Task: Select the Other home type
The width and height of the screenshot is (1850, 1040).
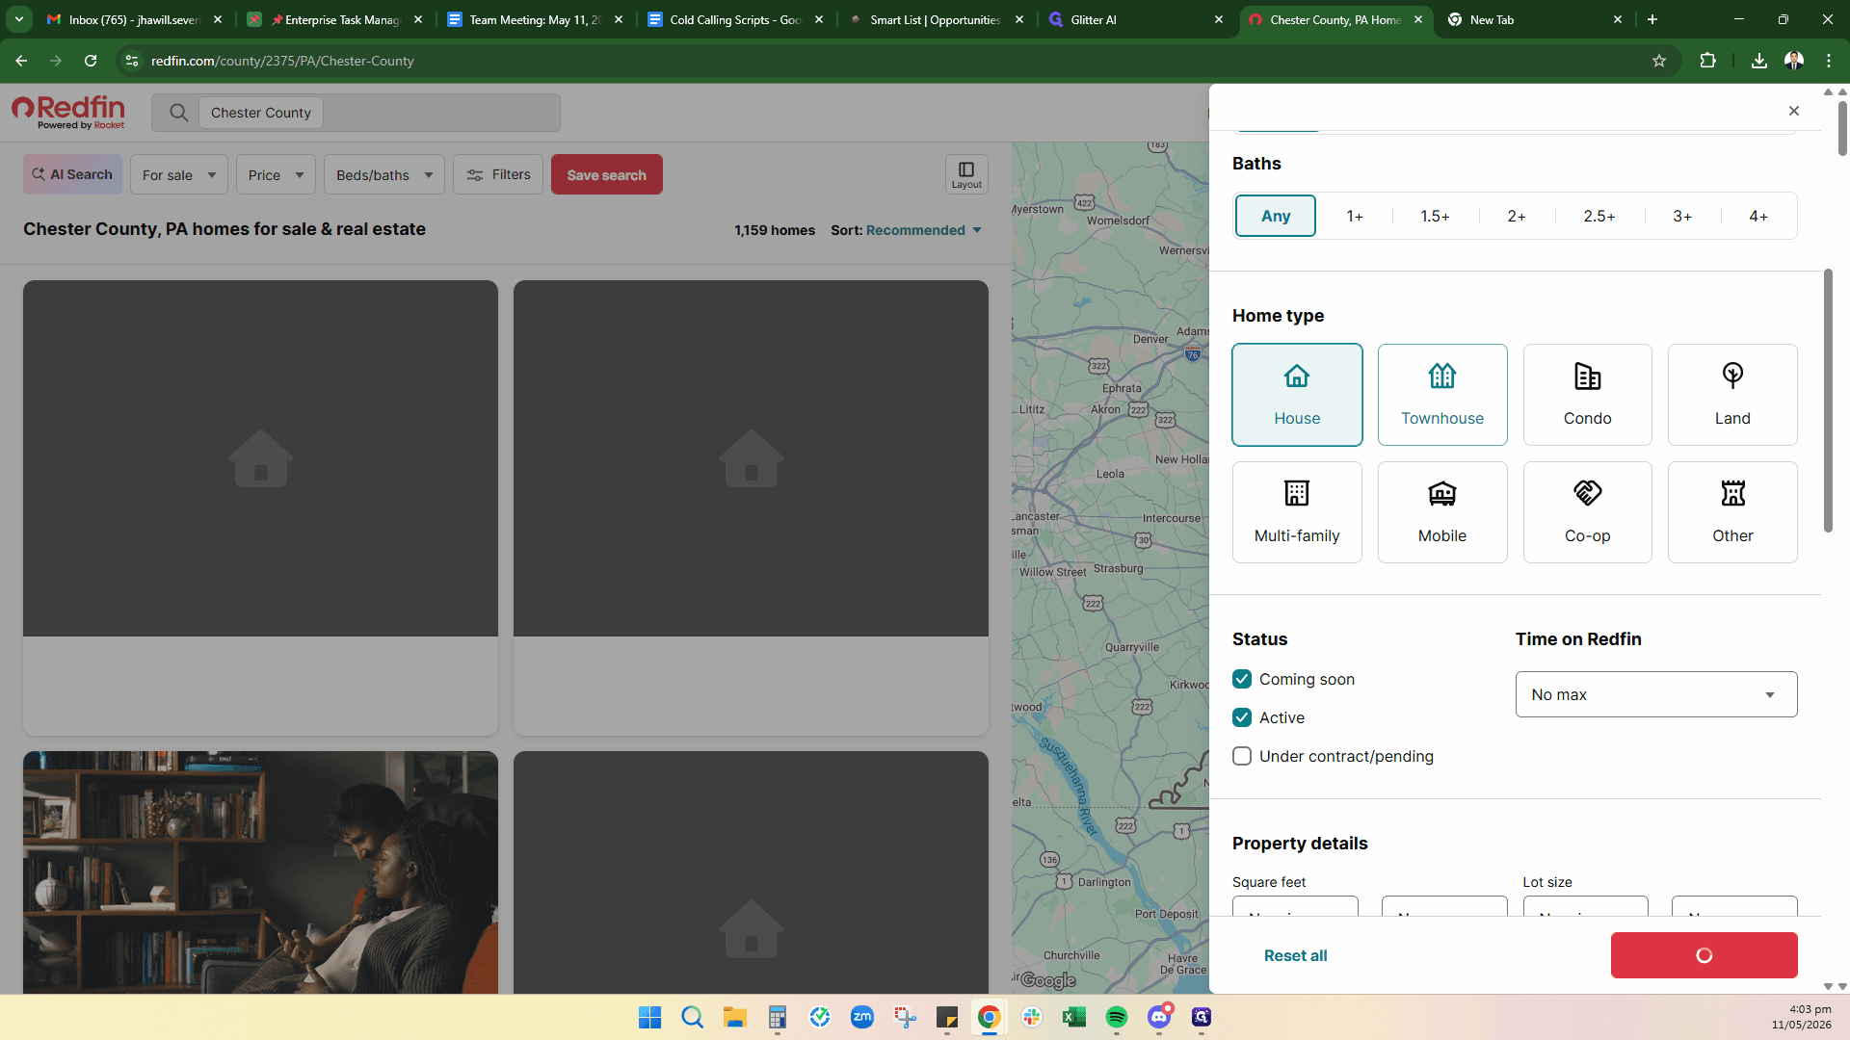Action: pyautogui.click(x=1732, y=512)
